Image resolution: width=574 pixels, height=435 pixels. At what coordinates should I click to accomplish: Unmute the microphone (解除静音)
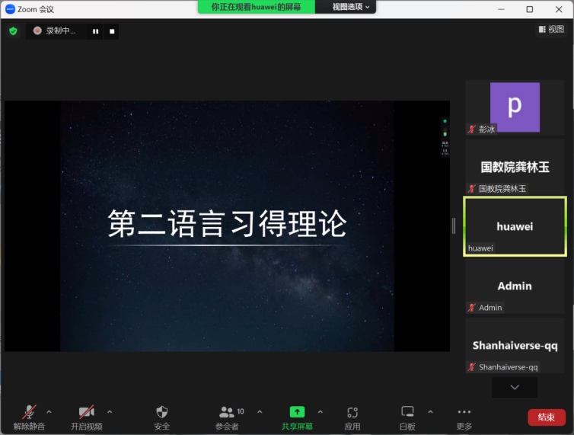[29, 417]
